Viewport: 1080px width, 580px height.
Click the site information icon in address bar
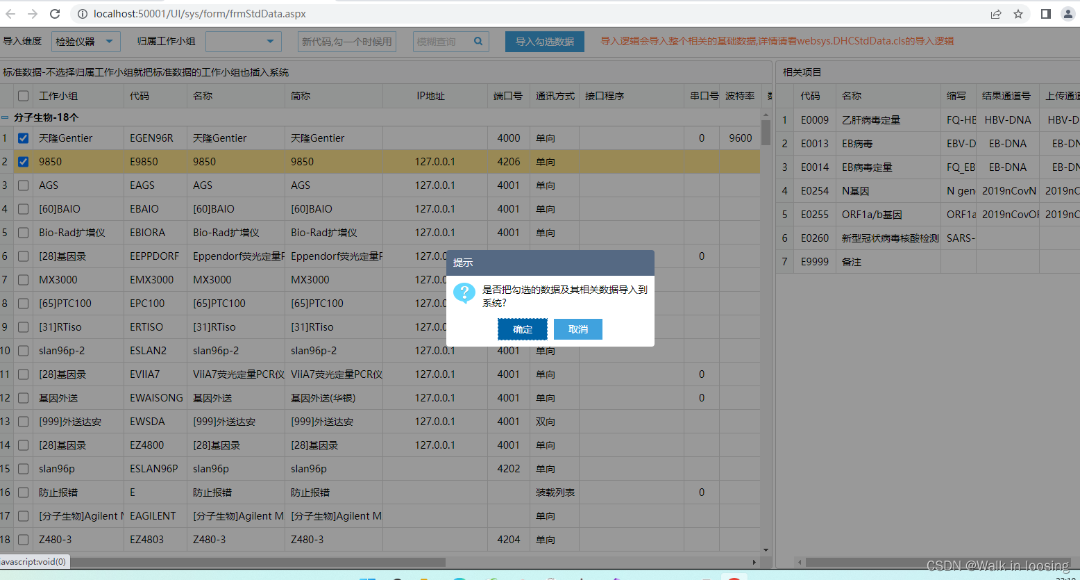[82, 14]
